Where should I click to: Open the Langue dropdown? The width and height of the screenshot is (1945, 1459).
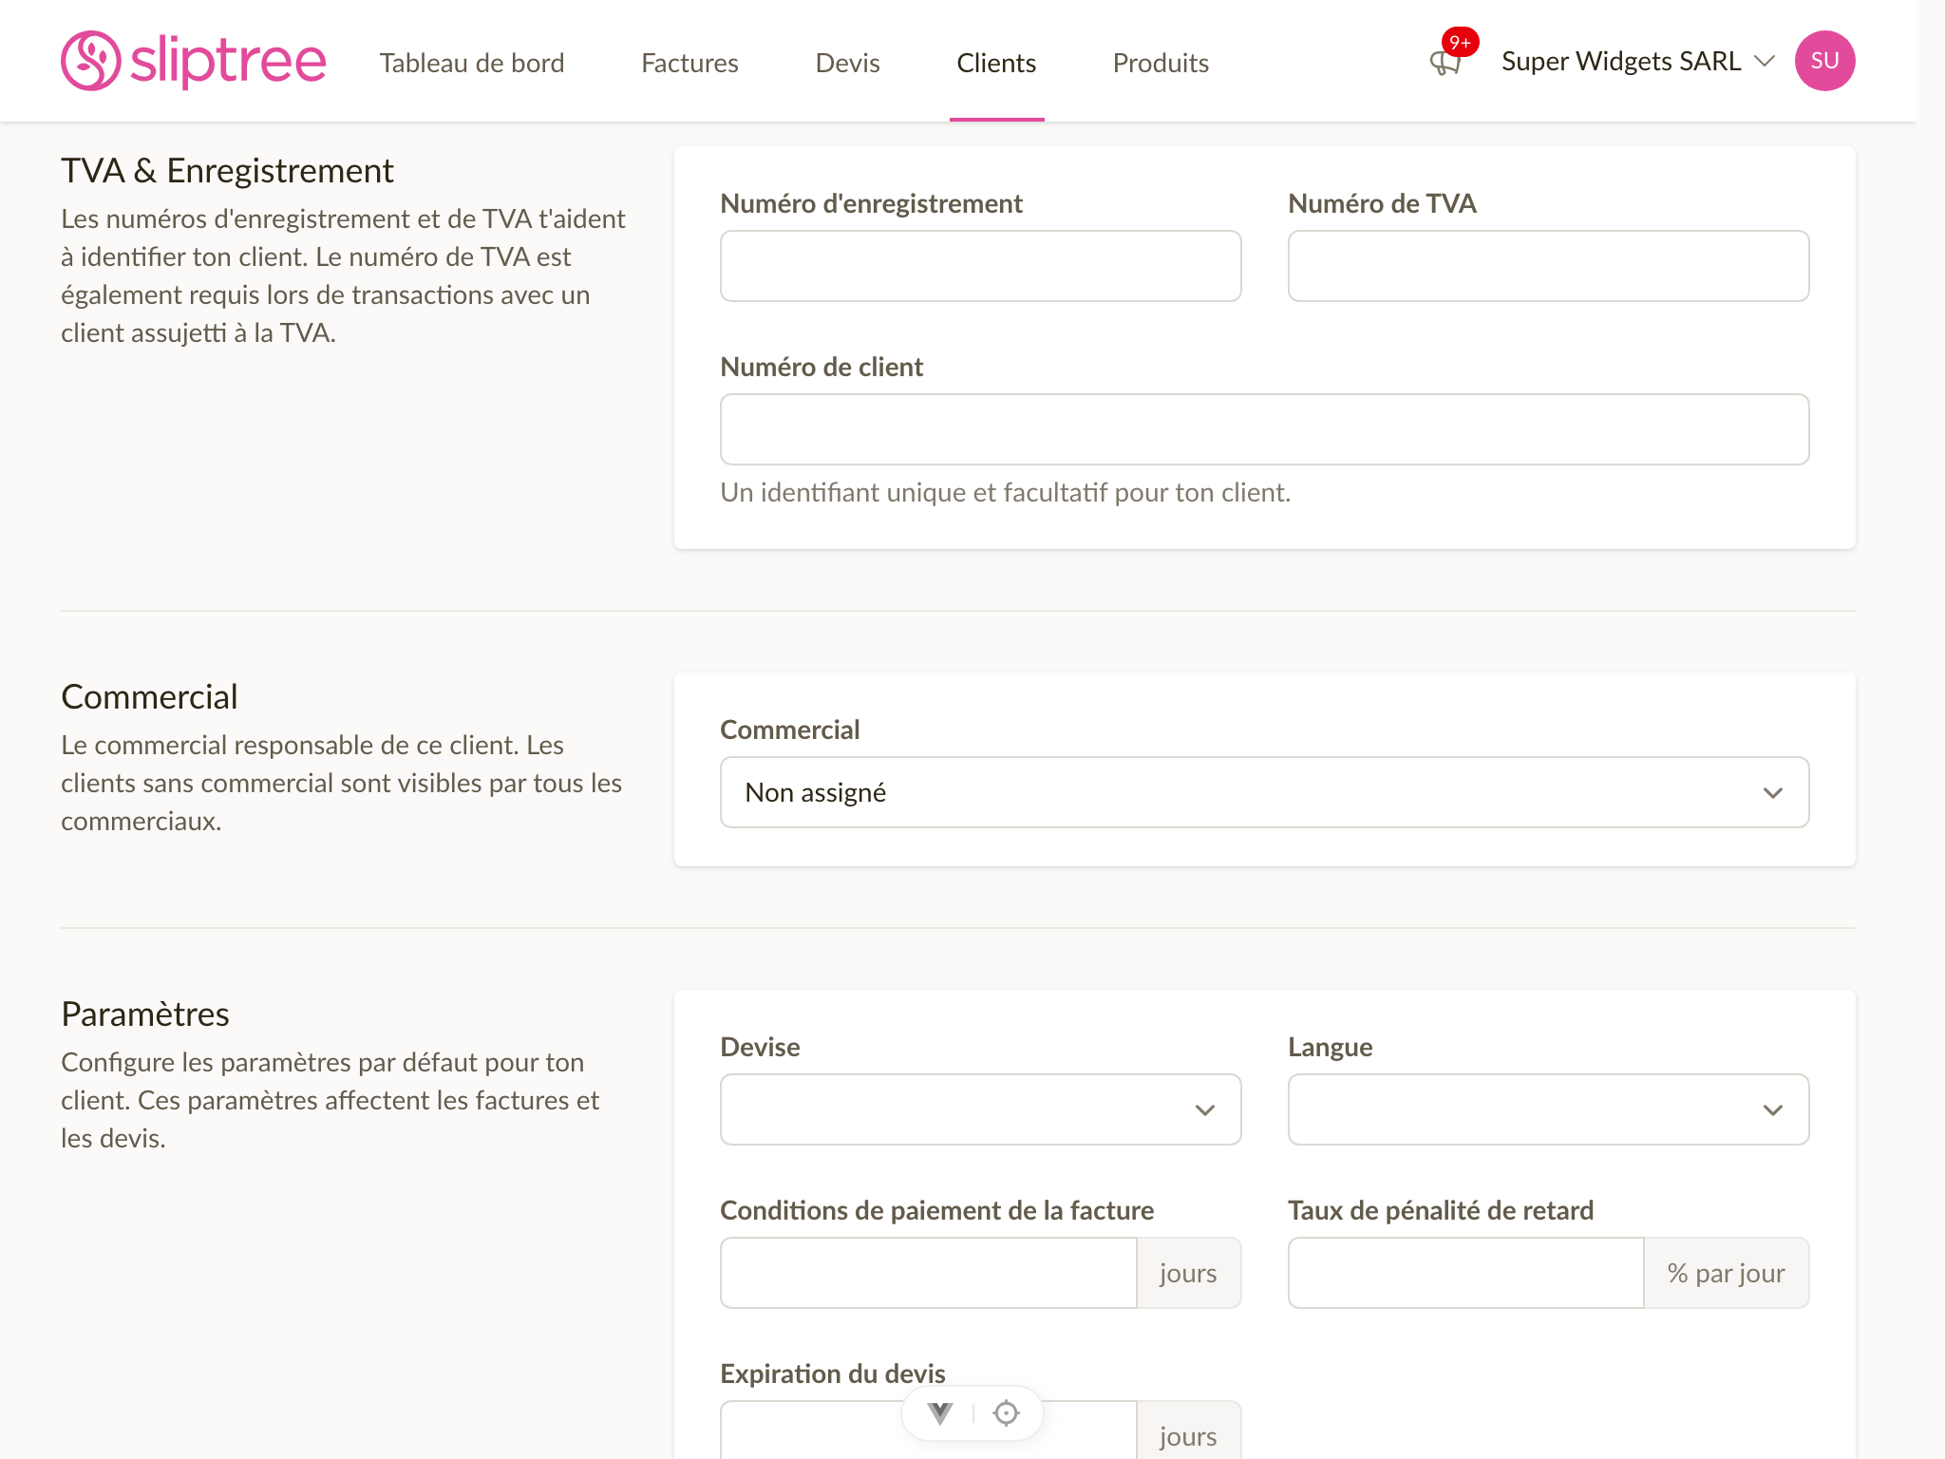[x=1548, y=1109]
